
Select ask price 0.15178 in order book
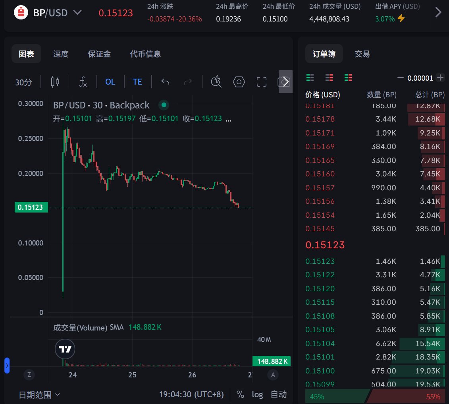click(320, 119)
